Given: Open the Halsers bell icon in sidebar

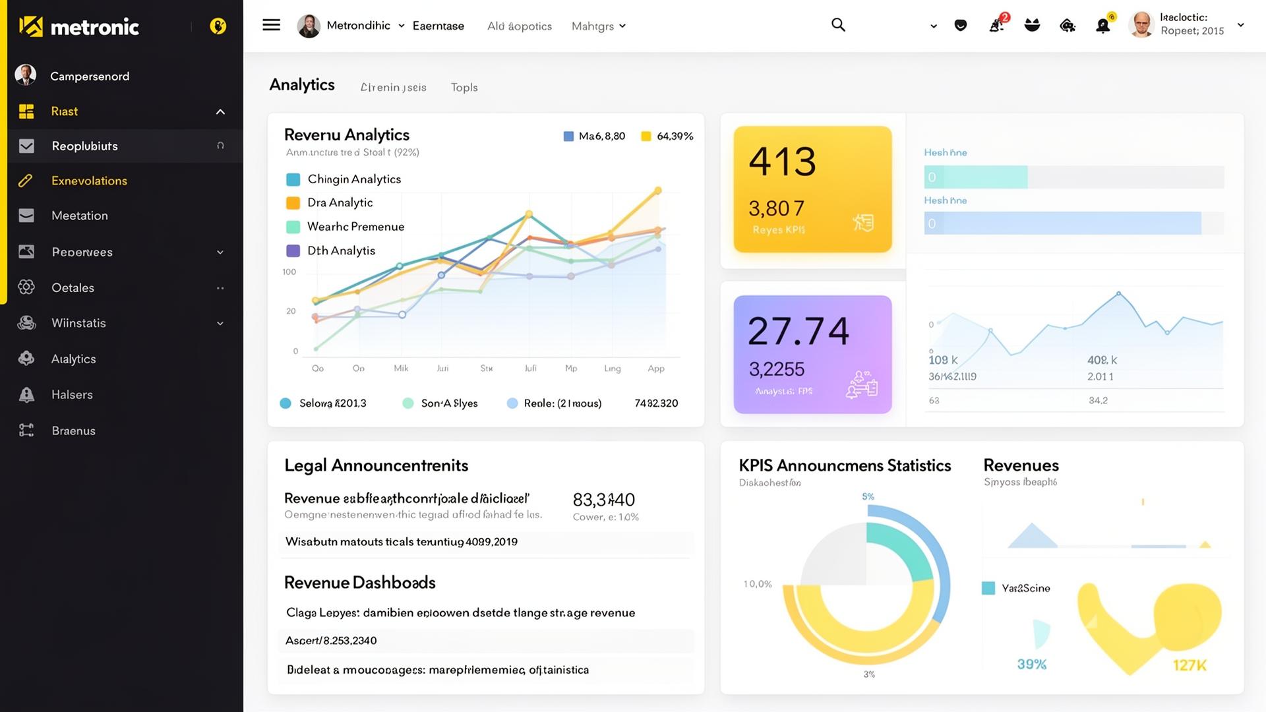Looking at the screenshot, I should [26, 394].
